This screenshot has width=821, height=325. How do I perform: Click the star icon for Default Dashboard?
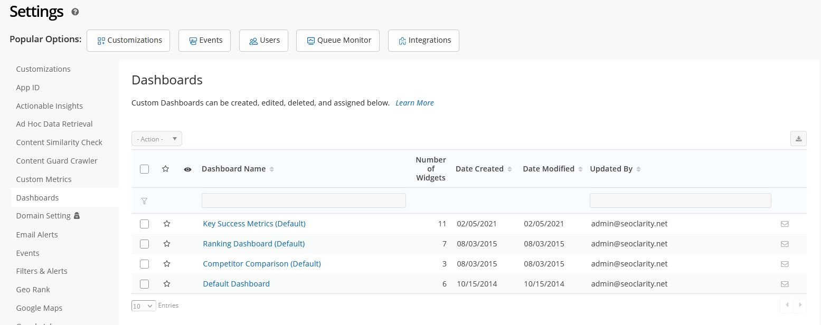pyautogui.click(x=167, y=284)
